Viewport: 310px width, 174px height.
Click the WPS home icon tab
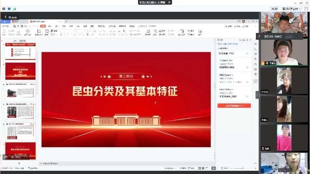pyautogui.click(x=5, y=21)
